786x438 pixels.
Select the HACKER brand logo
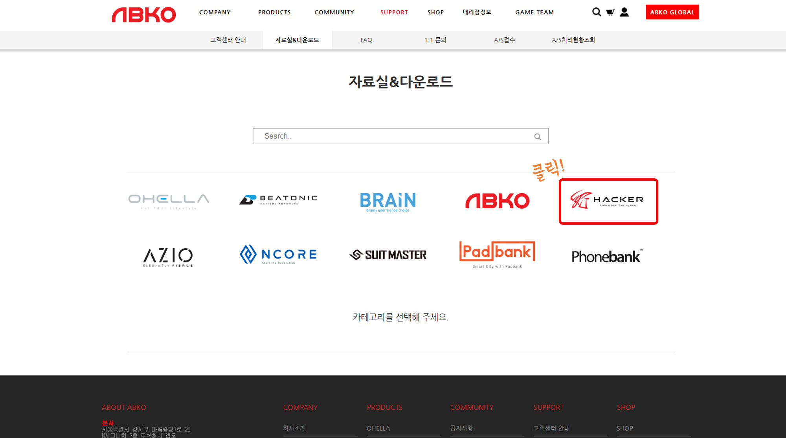608,201
